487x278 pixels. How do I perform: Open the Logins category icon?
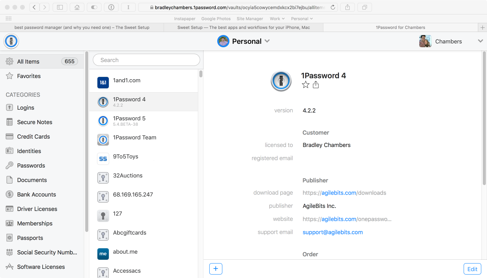[x=10, y=108]
